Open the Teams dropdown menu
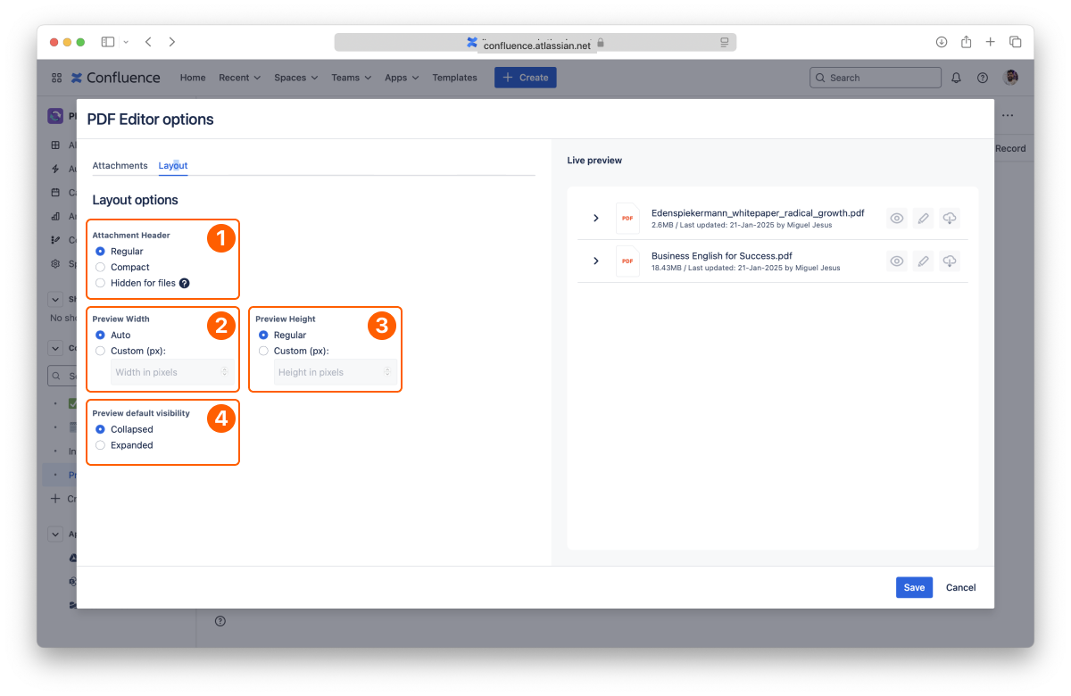The image size is (1071, 696). [x=351, y=78]
